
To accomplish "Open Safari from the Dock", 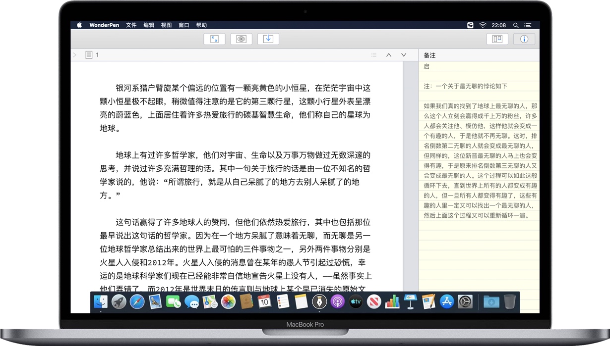I will [137, 301].
